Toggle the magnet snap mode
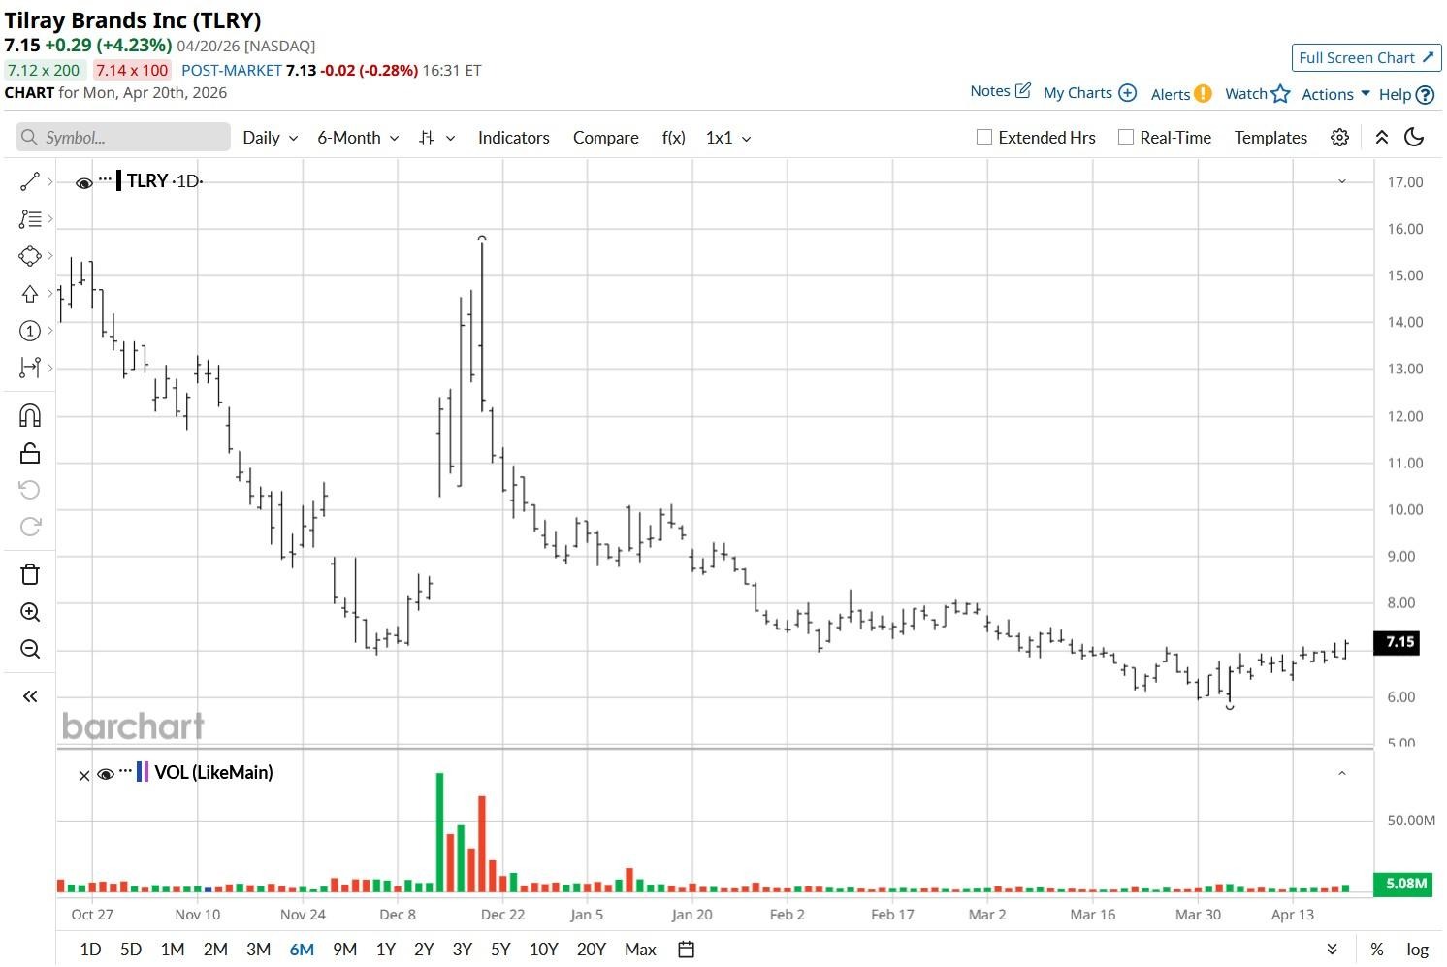Viewport: 1447px width, 967px height. [x=30, y=416]
